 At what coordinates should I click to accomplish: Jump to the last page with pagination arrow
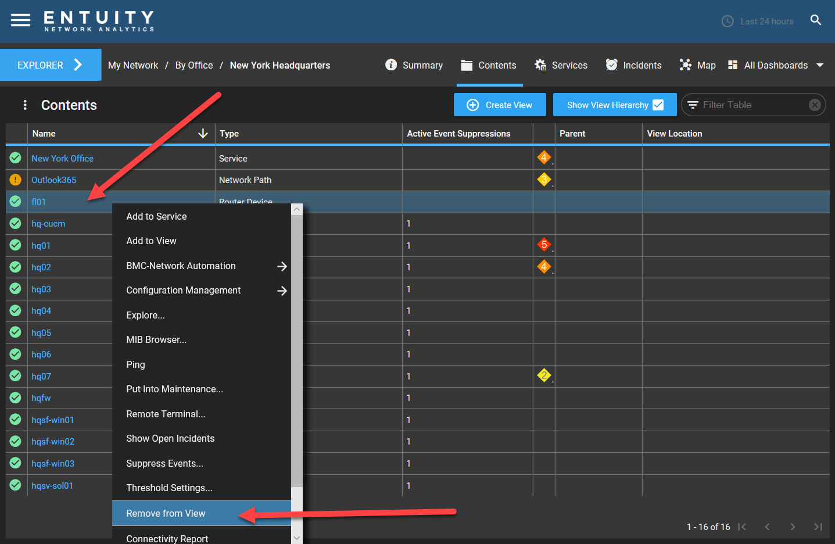(818, 527)
